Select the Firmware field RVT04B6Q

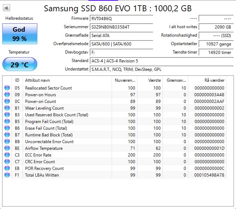click(x=121, y=19)
